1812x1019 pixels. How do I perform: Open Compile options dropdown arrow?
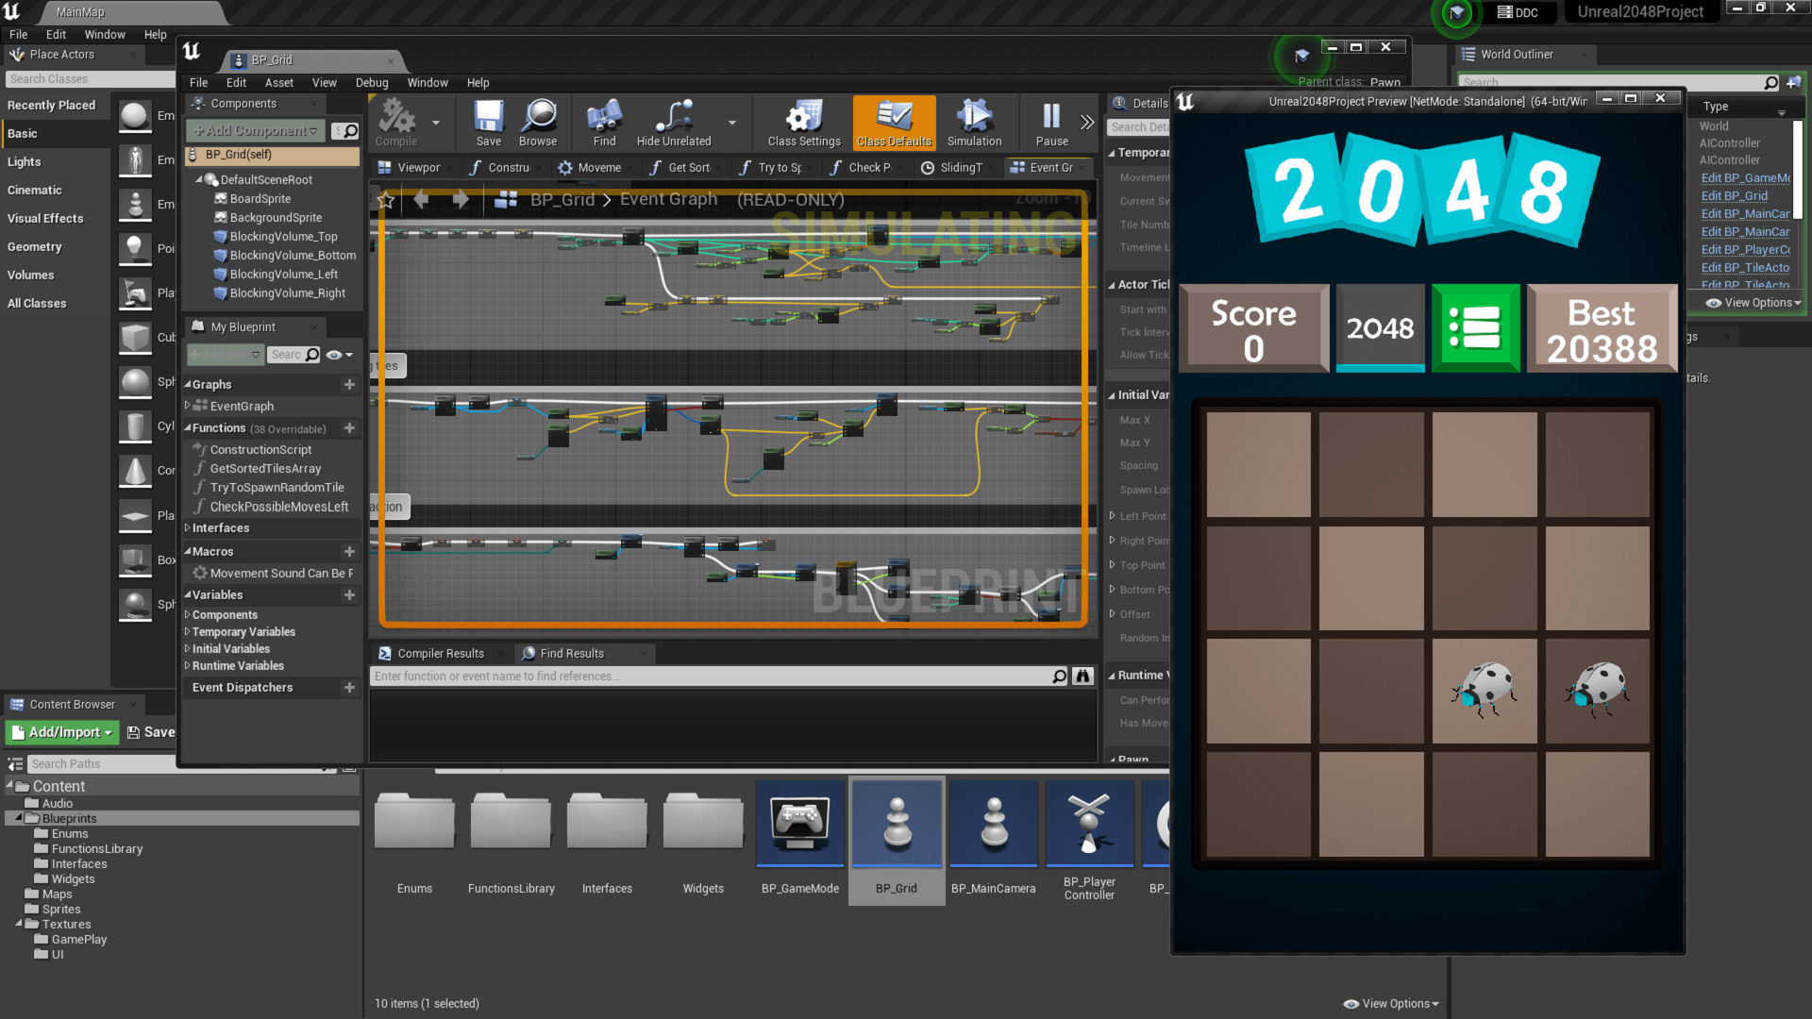[435, 123]
